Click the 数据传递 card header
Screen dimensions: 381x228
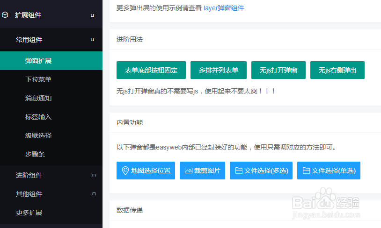click(245, 210)
